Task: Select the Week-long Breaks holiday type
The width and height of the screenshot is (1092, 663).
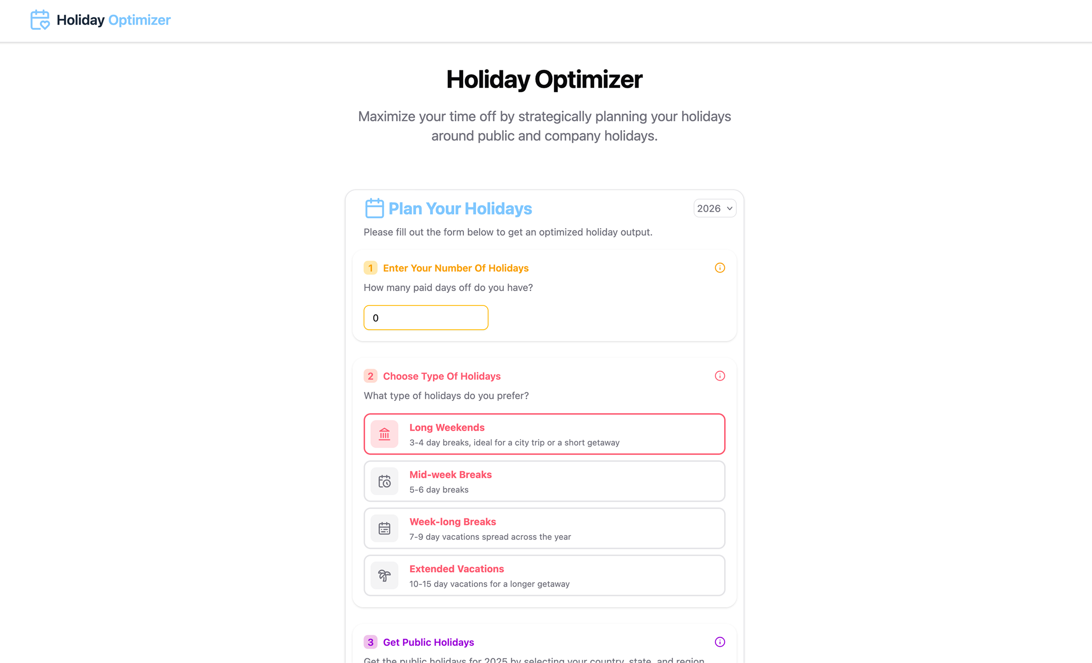Action: (x=544, y=528)
